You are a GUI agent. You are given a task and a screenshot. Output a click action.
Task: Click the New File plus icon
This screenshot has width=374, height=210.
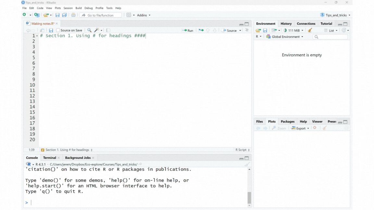tap(24, 15)
